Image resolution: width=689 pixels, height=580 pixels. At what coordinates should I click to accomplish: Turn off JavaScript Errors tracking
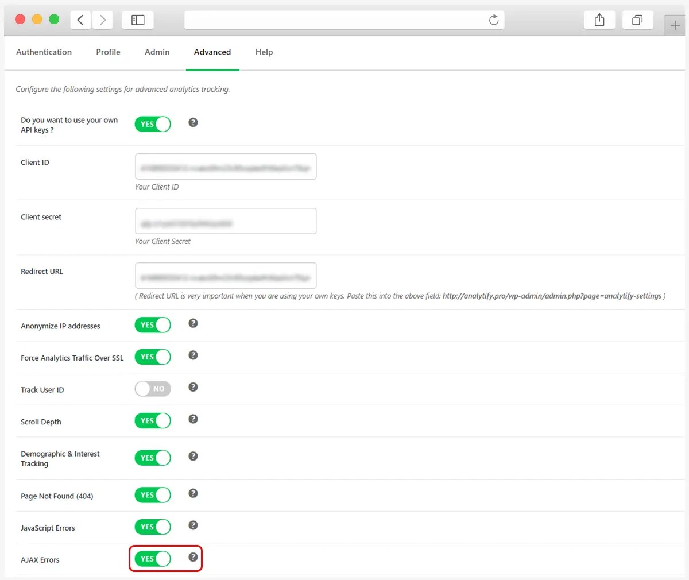pyautogui.click(x=152, y=526)
